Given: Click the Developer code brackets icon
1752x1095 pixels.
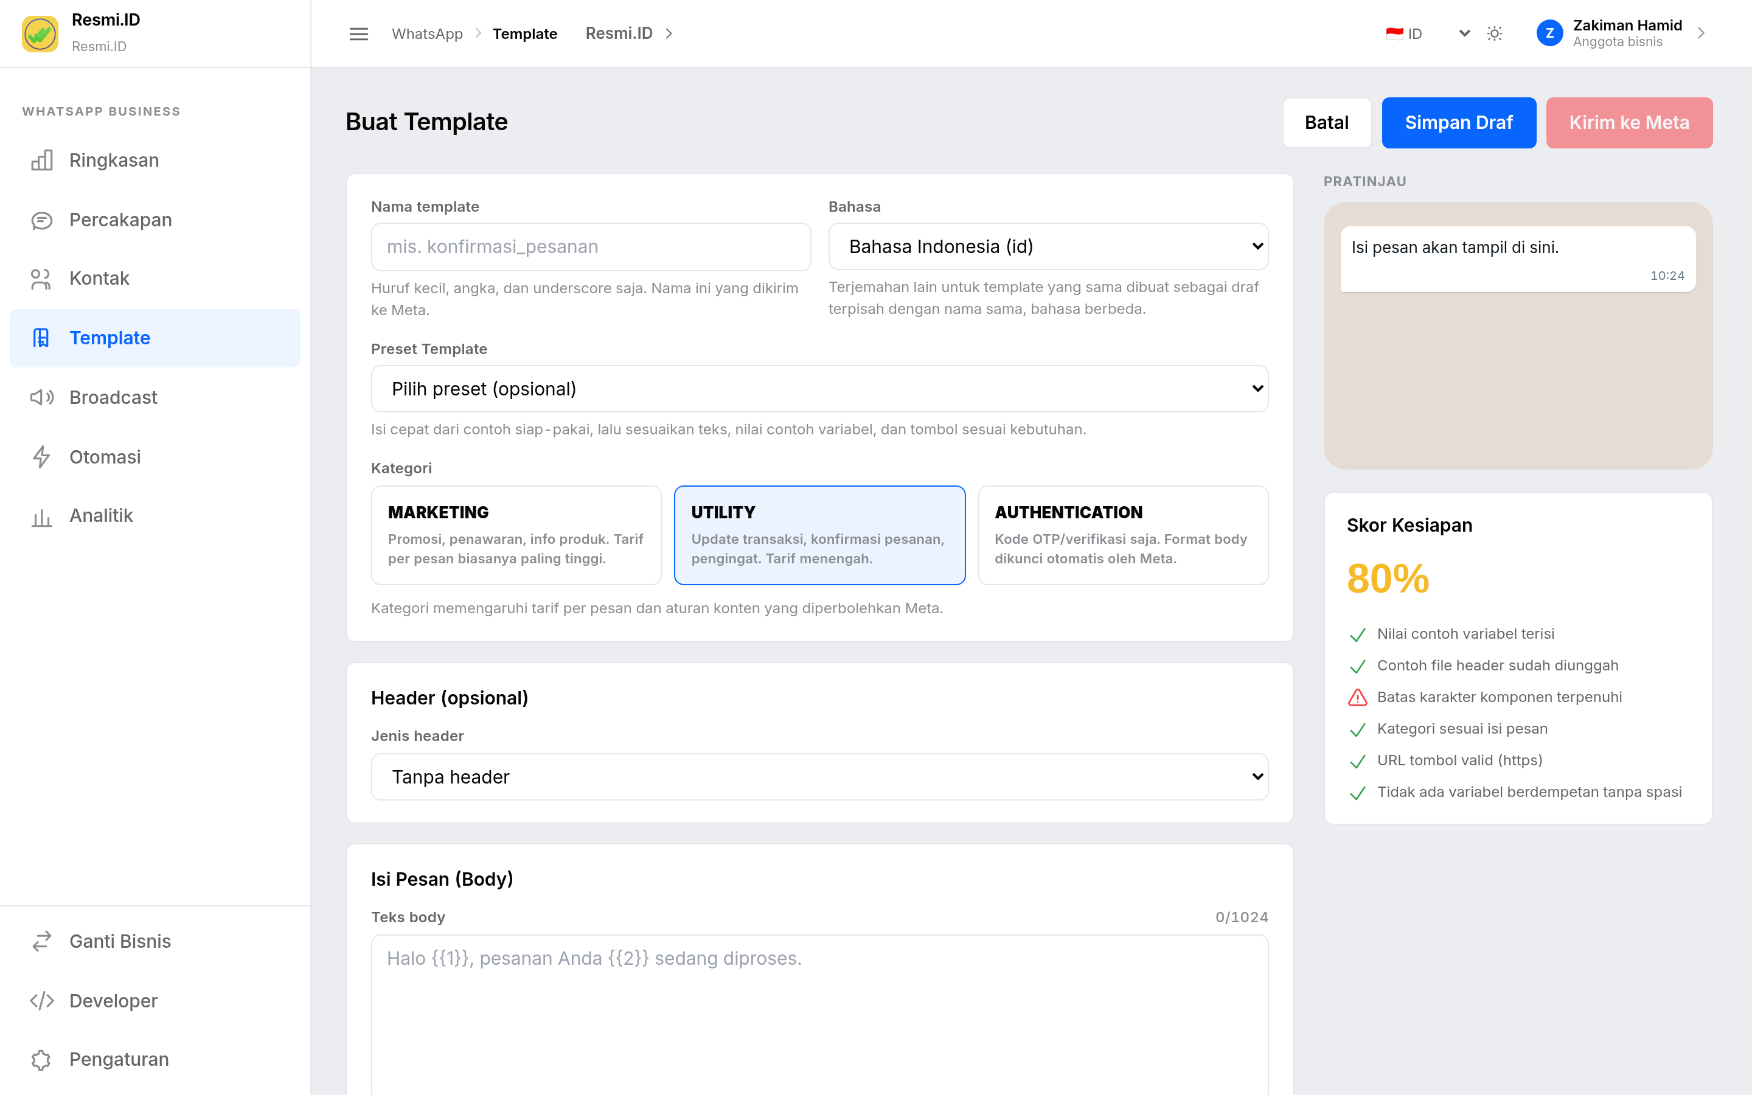Looking at the screenshot, I should click(42, 1001).
